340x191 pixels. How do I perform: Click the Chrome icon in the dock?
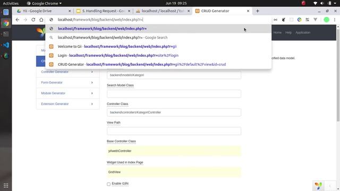click(x=6, y=23)
